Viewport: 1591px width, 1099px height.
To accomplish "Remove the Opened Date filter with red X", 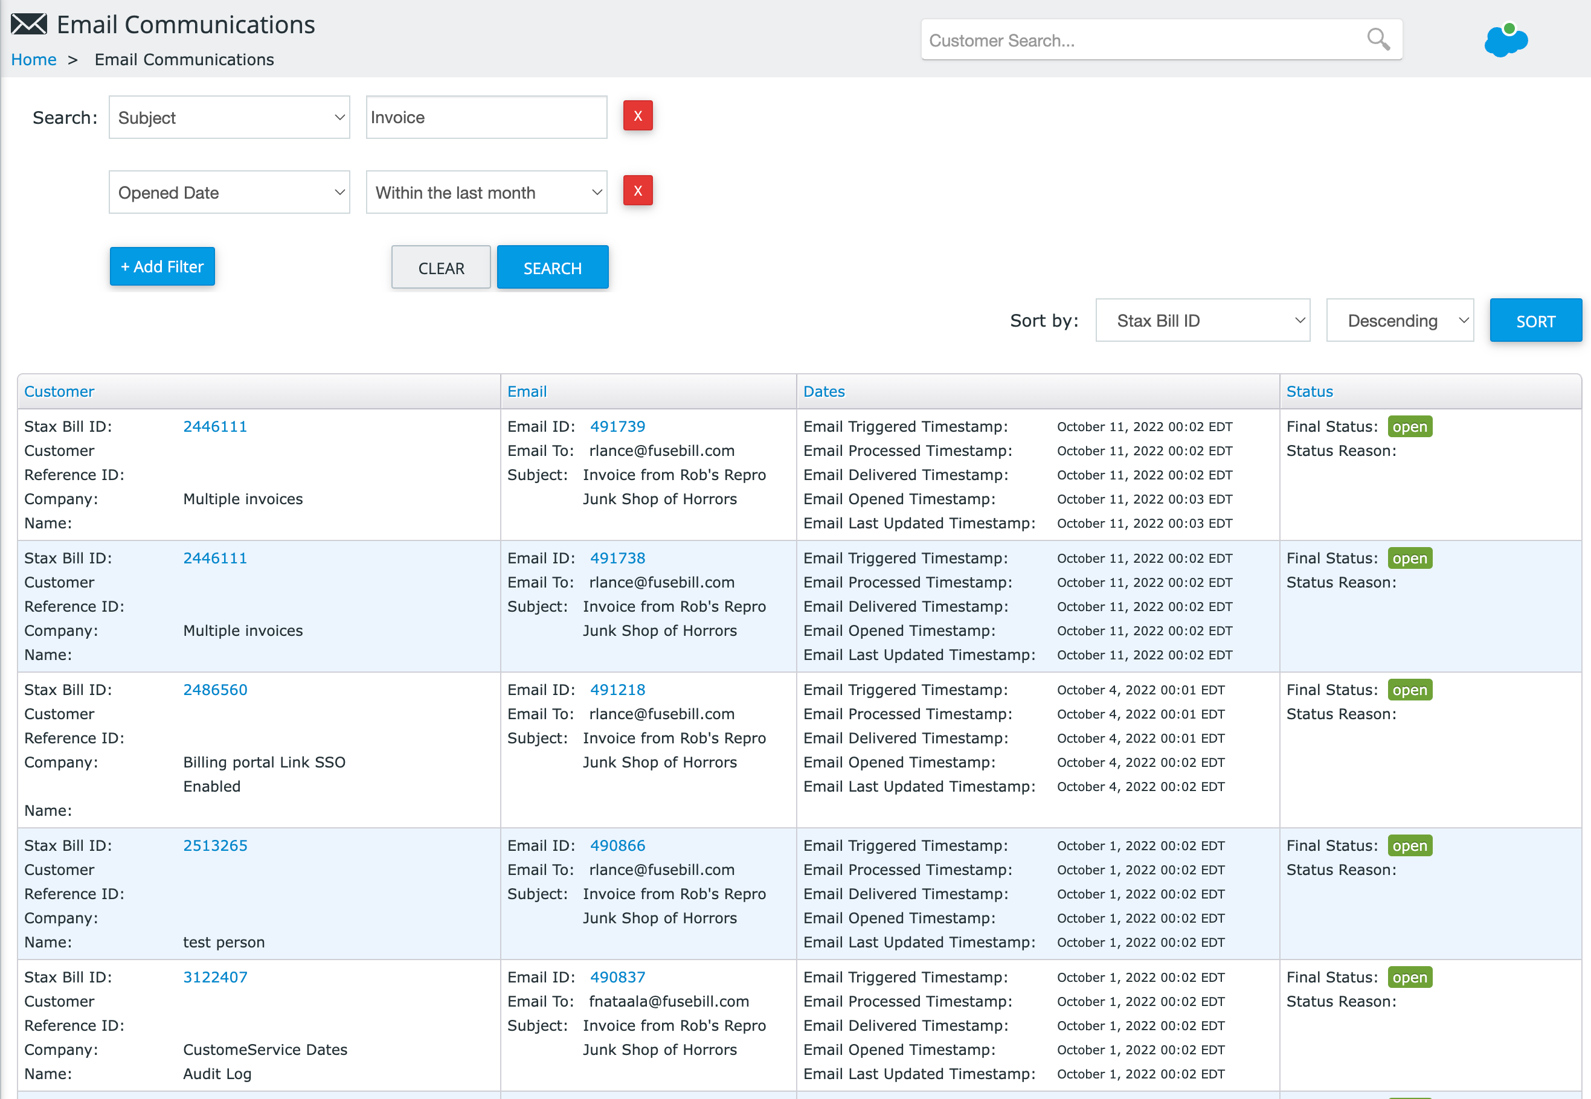I will click(x=638, y=191).
